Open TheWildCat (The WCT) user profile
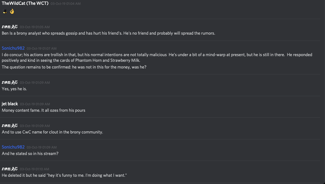 [x=25, y=3]
